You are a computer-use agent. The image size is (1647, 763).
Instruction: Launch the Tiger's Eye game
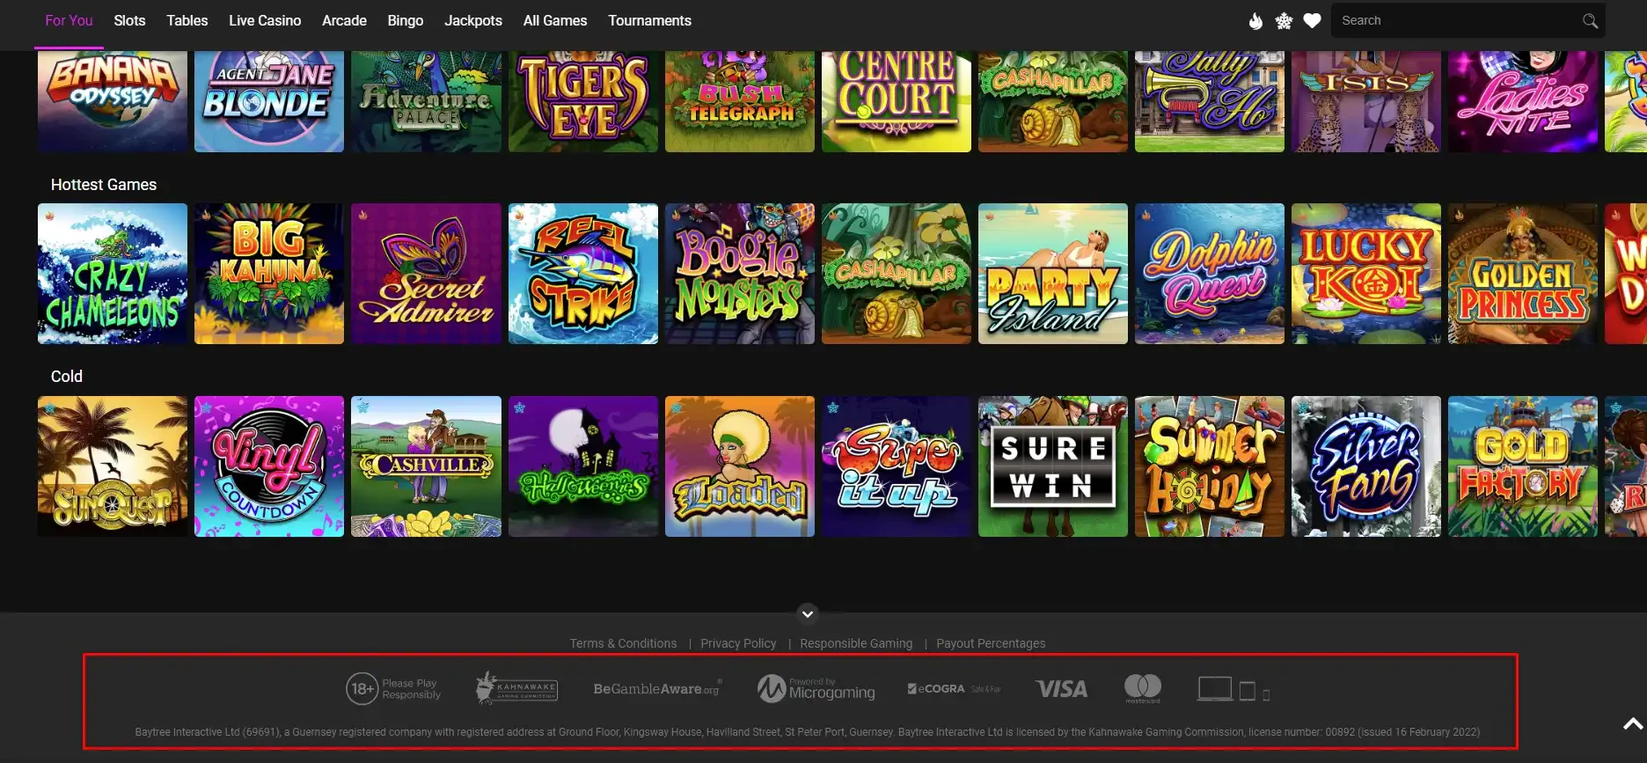pos(583,101)
